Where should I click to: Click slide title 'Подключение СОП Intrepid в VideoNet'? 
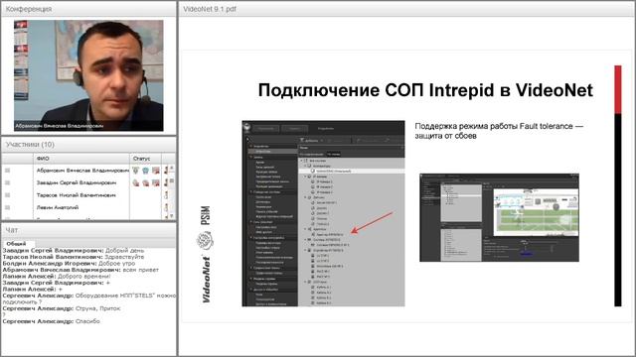(425, 90)
